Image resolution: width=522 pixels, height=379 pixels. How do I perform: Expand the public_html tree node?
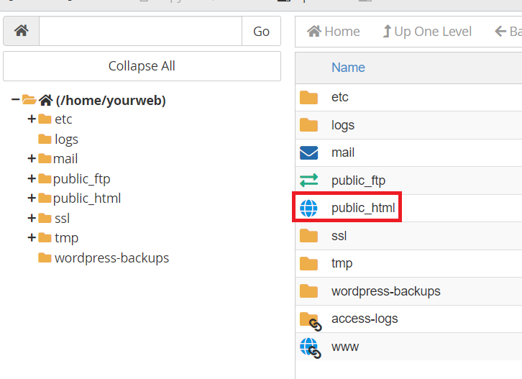click(x=31, y=198)
